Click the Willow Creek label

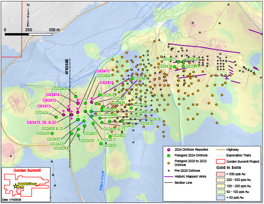click(102, 181)
